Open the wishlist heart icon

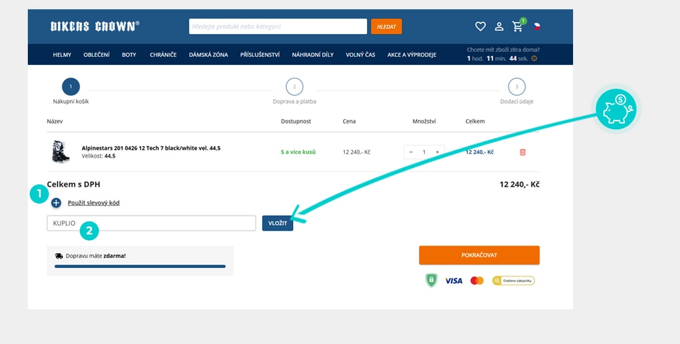pos(480,27)
